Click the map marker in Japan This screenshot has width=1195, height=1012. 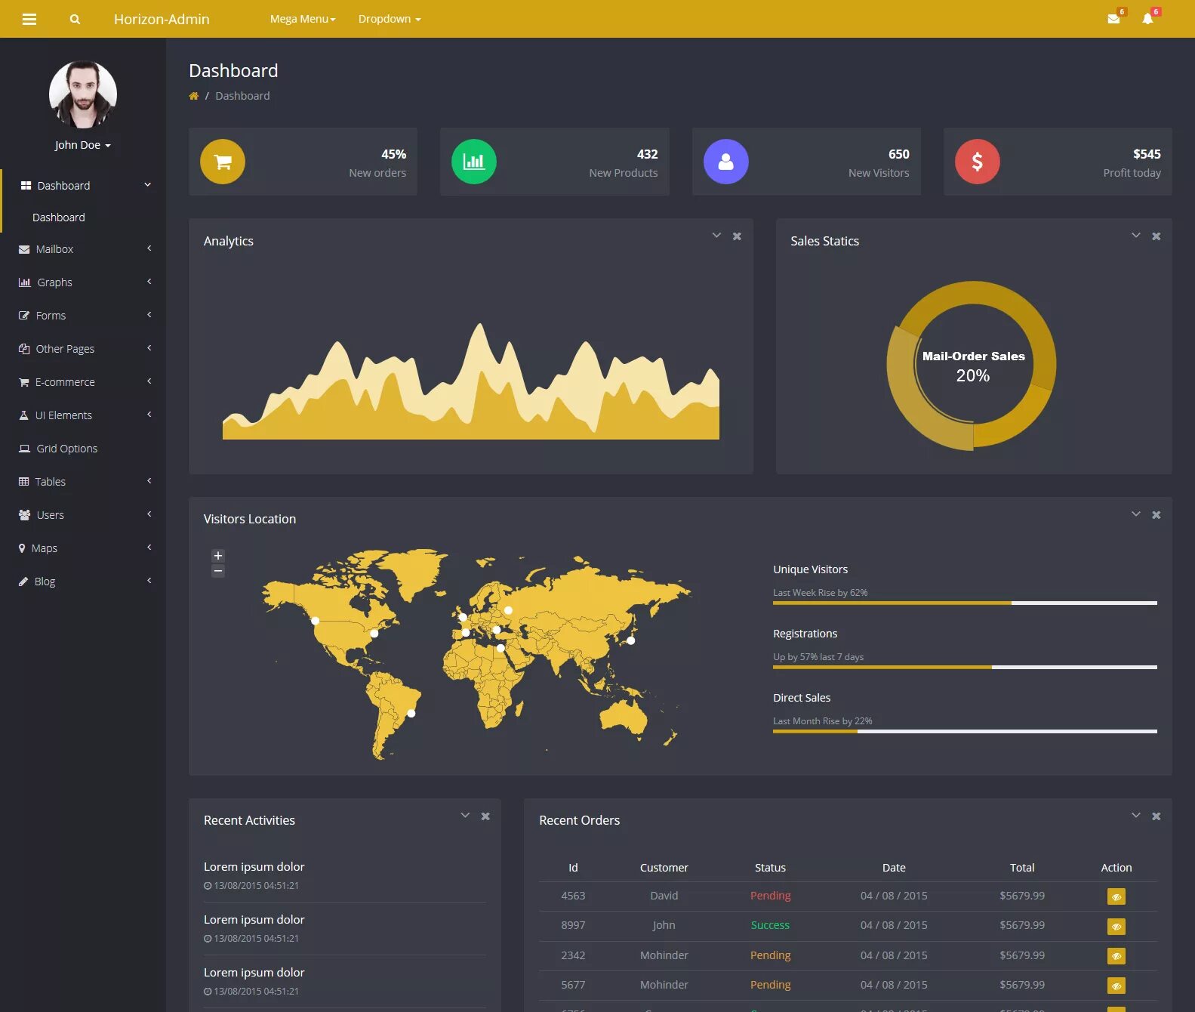pos(631,640)
